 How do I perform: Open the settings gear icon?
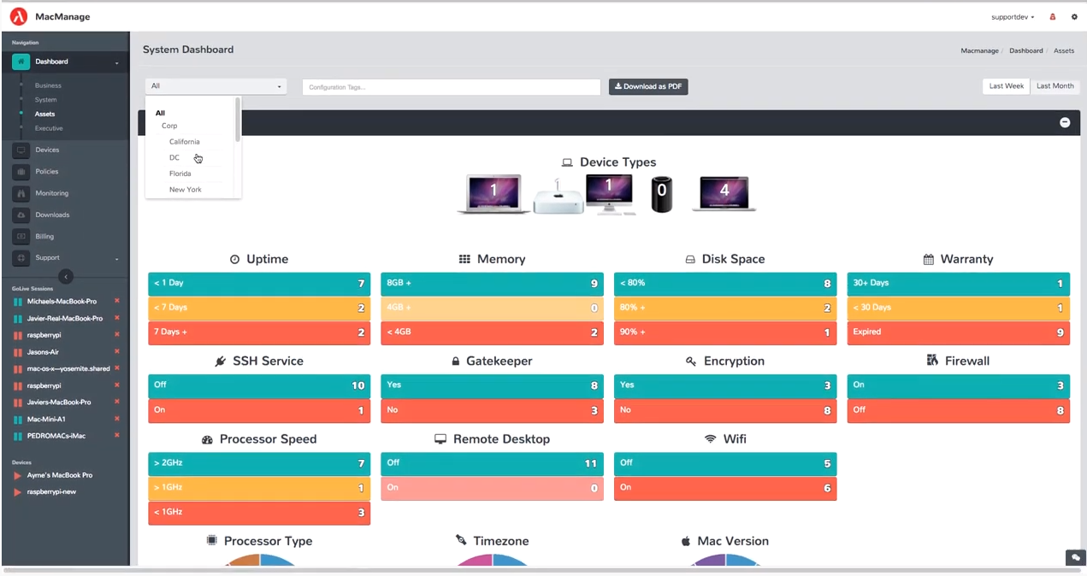point(1074,17)
